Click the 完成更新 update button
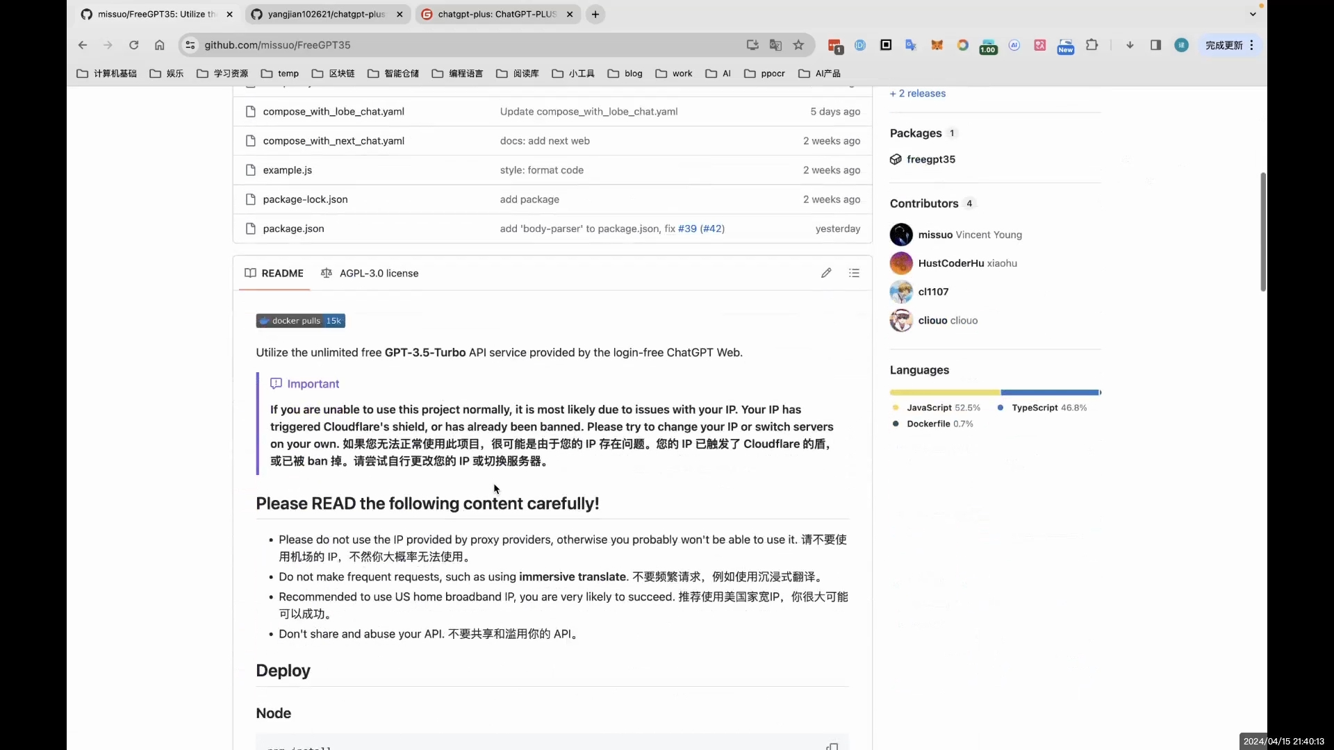The width and height of the screenshot is (1334, 750). click(1224, 45)
